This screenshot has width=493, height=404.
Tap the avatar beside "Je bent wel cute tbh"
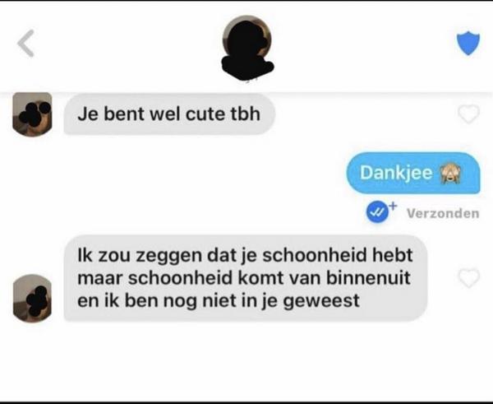[x=32, y=114]
